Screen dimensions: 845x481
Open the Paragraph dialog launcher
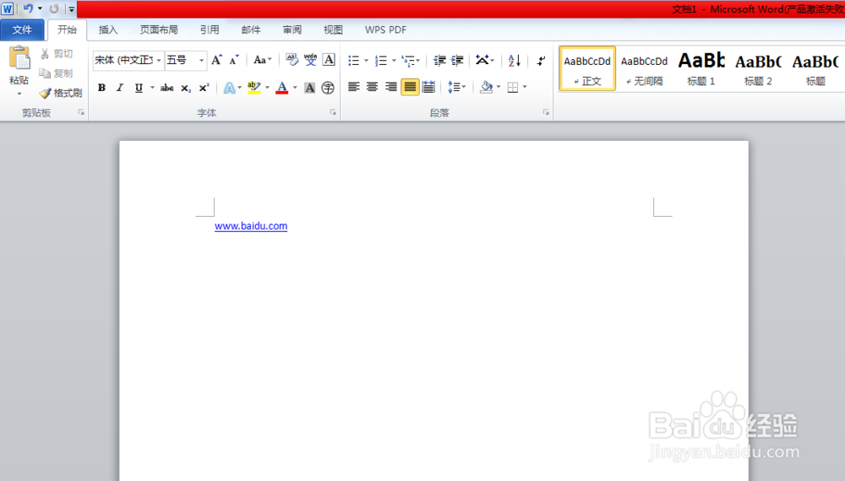pos(546,112)
